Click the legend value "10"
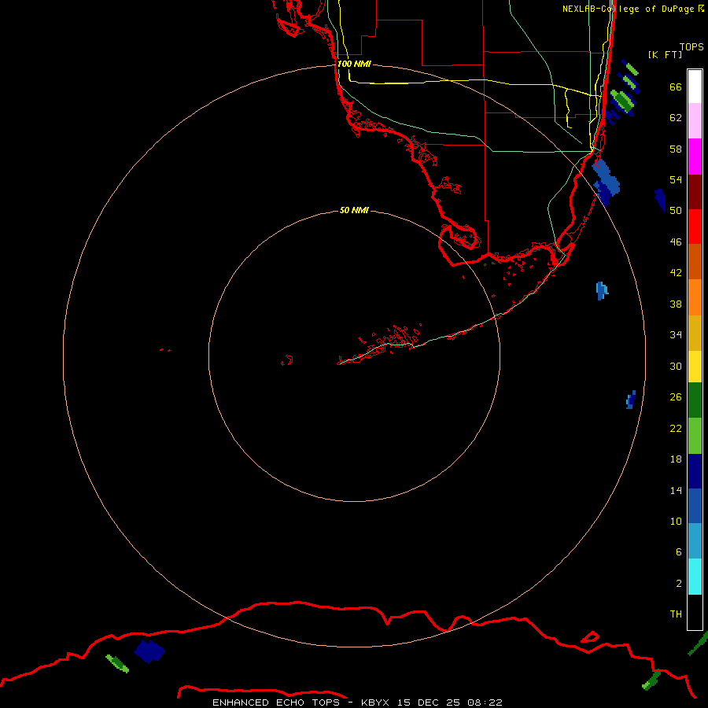This screenshot has width=708, height=708. click(x=676, y=522)
